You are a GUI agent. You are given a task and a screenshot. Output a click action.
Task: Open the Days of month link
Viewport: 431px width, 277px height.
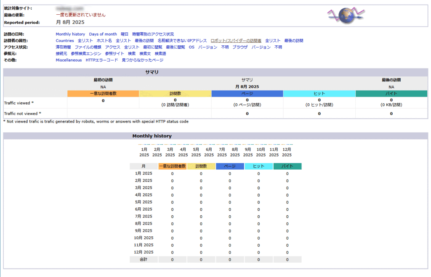click(x=103, y=34)
